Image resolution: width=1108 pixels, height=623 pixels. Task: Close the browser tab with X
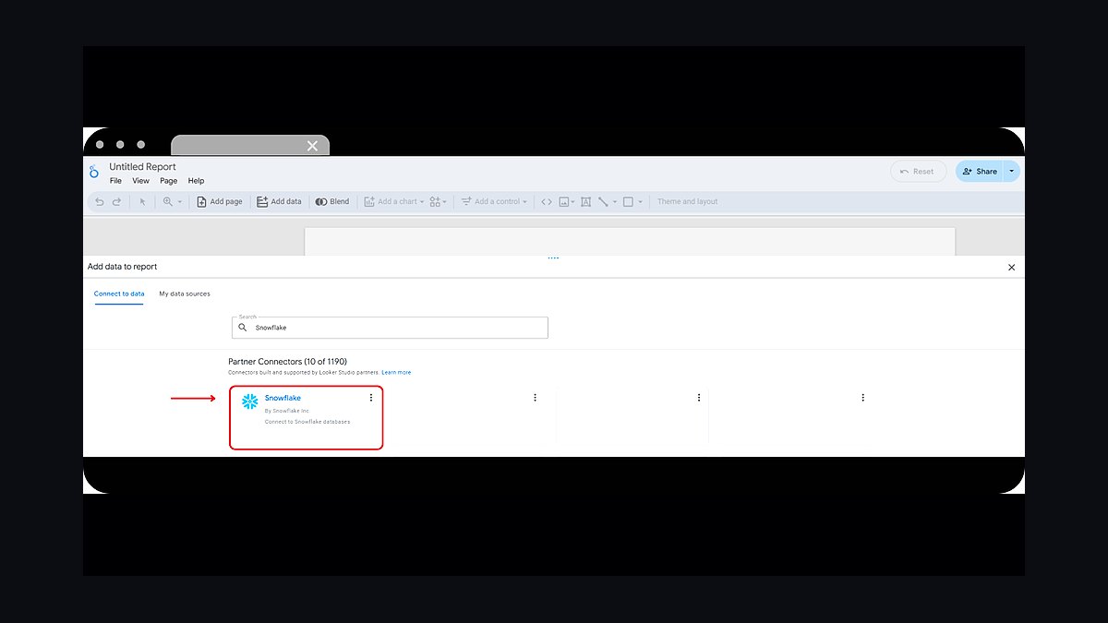tap(312, 146)
